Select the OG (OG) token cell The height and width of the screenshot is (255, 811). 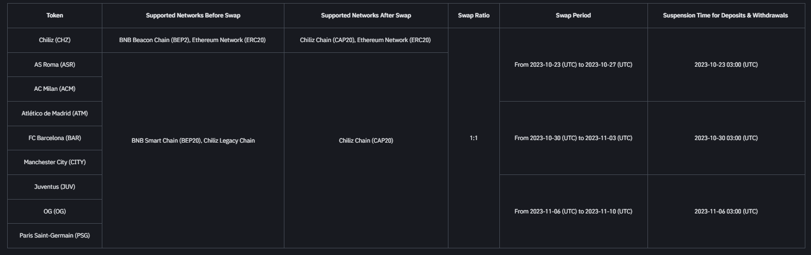point(55,211)
